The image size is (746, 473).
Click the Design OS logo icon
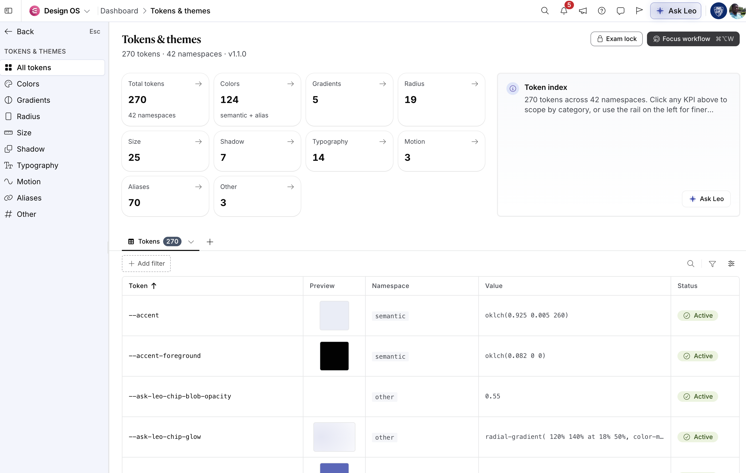tap(34, 11)
